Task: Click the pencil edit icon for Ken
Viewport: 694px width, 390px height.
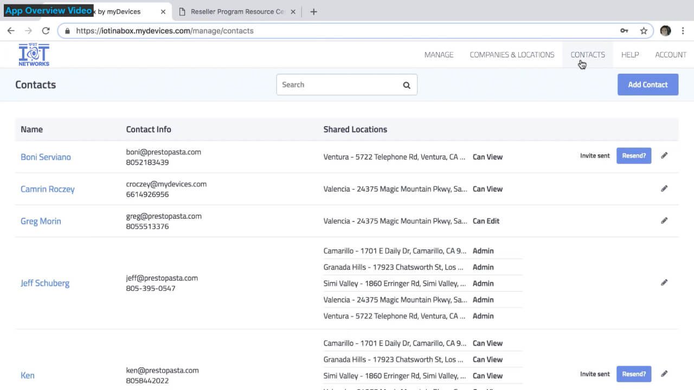Action: click(664, 374)
